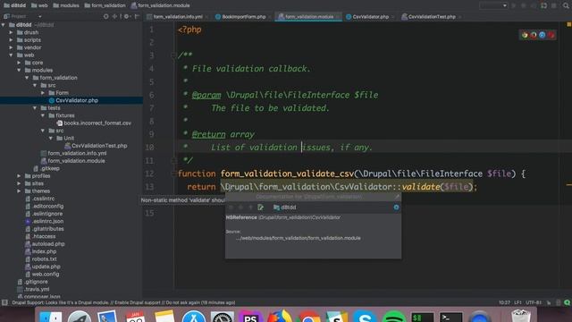
Task: Click cursor position 10:27 in status bar
Action: tap(504, 302)
